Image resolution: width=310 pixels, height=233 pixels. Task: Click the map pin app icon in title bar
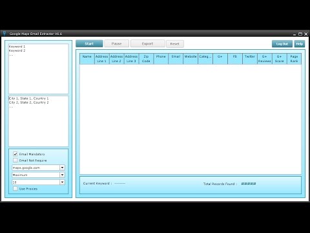(x=5, y=34)
